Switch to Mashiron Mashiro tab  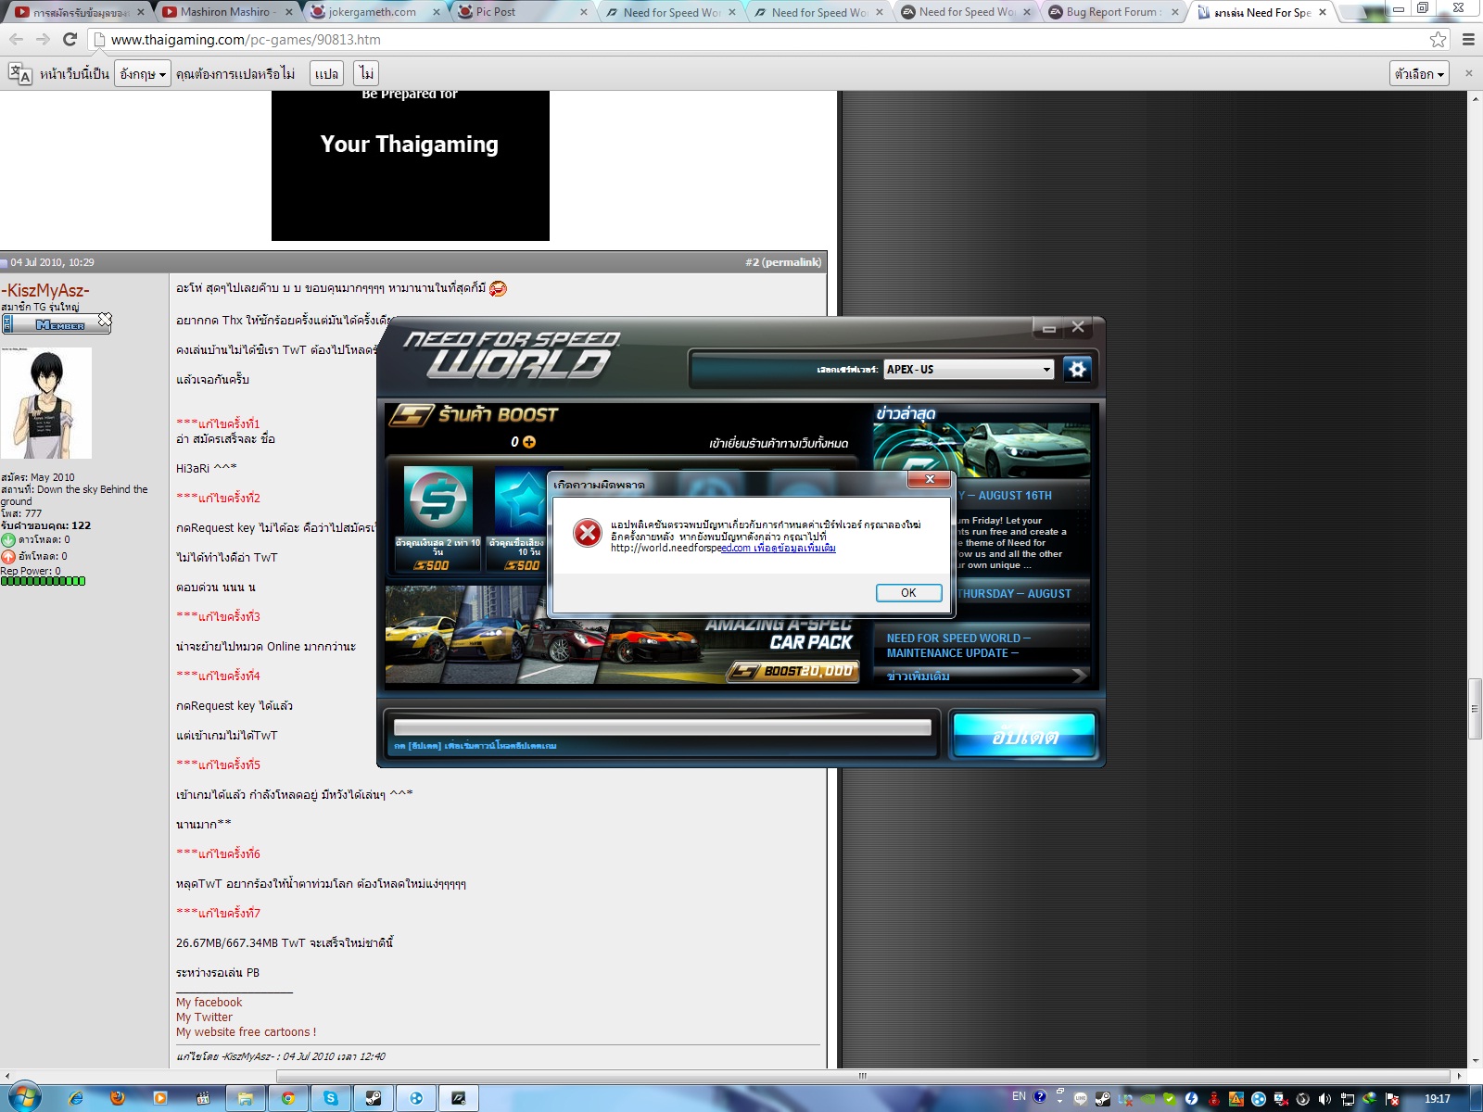pos(225,12)
